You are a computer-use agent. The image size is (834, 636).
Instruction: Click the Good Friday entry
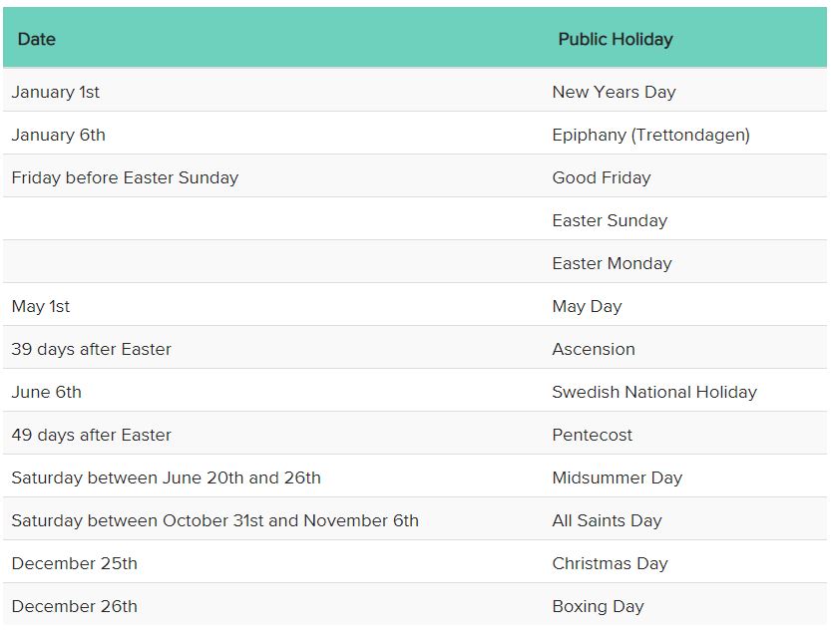(x=602, y=178)
